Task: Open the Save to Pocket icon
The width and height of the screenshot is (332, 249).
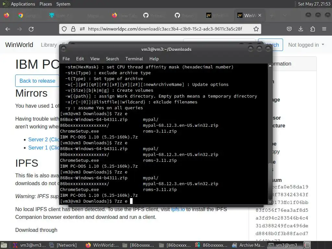Action: pos(289,29)
